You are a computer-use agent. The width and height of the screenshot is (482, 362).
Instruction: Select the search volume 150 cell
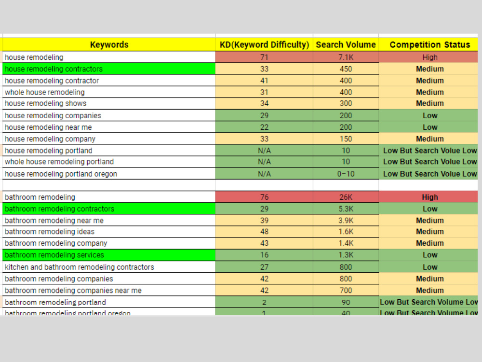tap(346, 139)
